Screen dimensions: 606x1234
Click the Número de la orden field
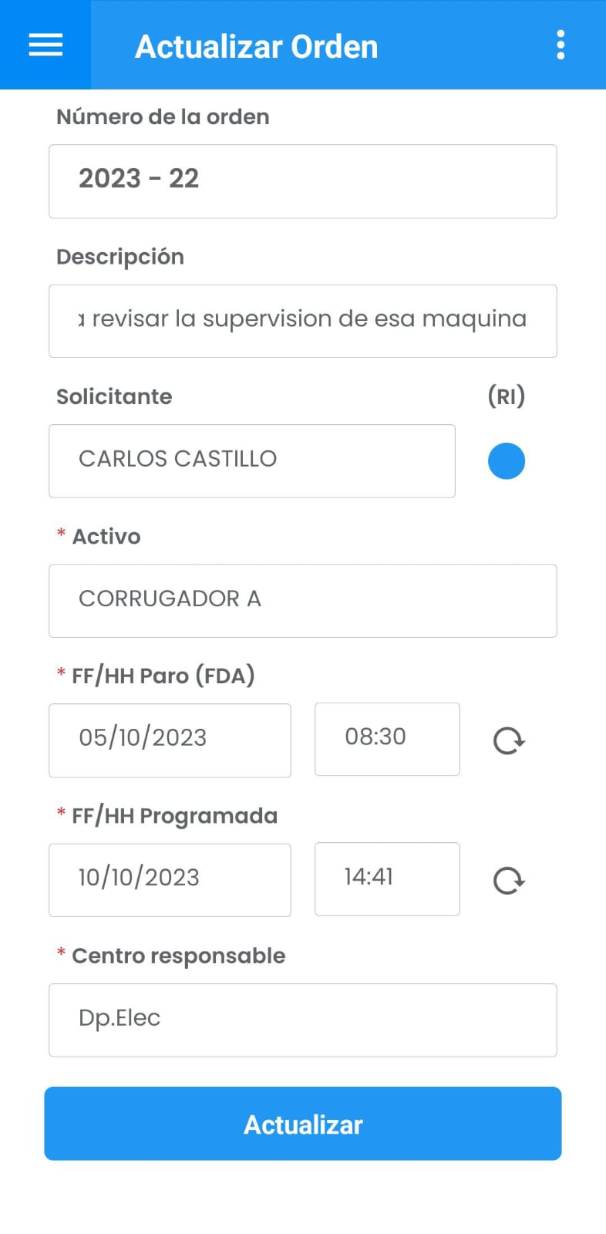303,181
